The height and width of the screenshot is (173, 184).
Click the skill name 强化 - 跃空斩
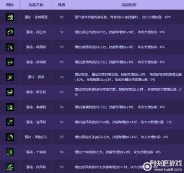pos(36,92)
